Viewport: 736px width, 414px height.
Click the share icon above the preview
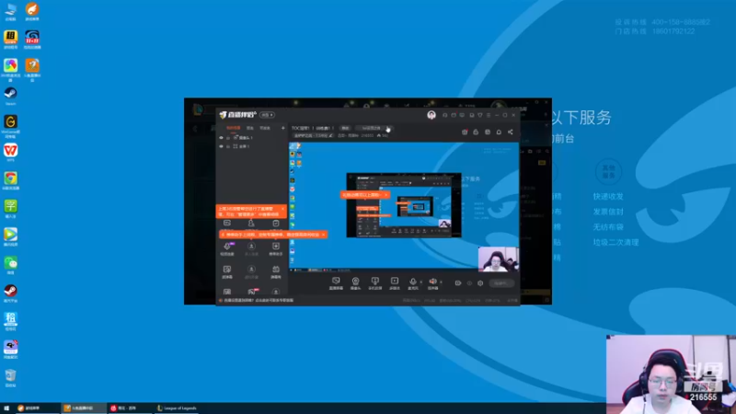point(511,132)
